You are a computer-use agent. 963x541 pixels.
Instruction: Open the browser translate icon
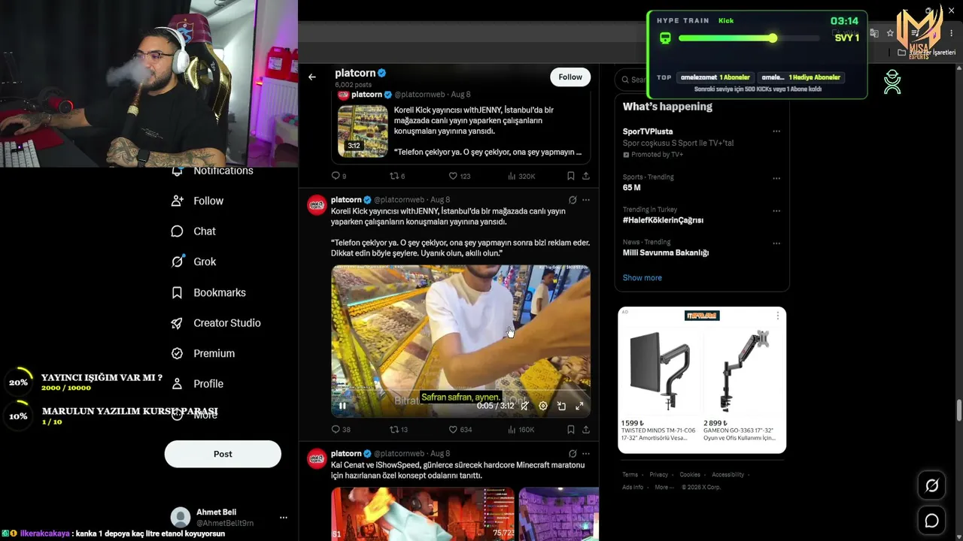tap(873, 33)
